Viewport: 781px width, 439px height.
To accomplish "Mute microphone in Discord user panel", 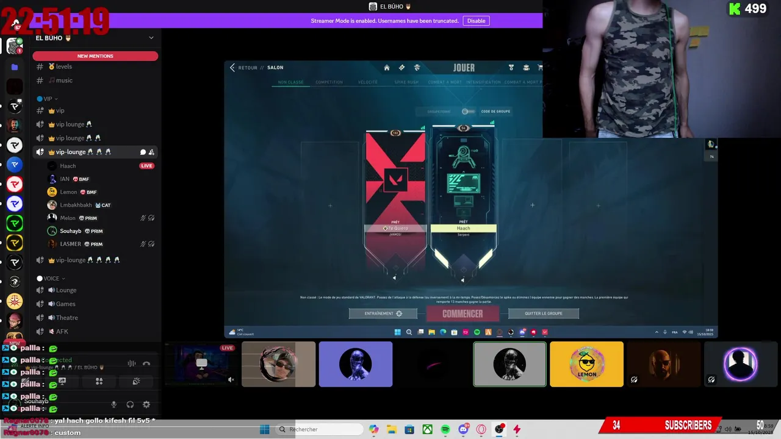I will click(x=113, y=404).
